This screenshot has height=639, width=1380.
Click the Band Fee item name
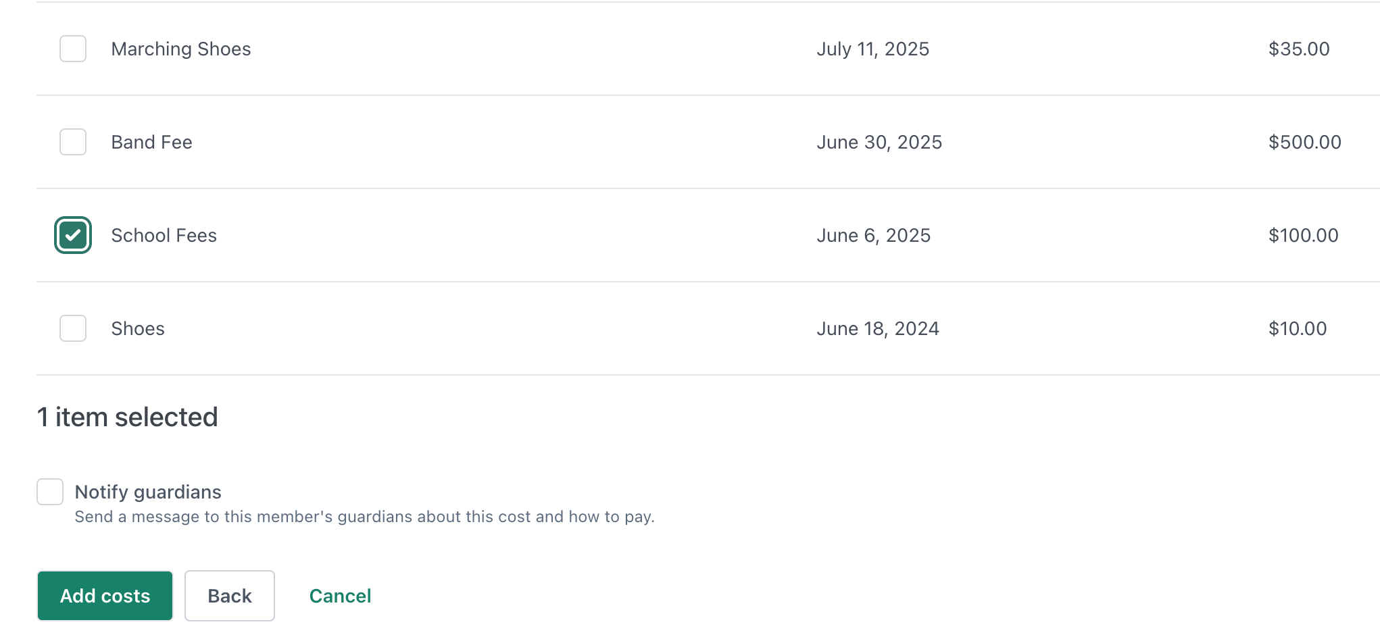(x=152, y=142)
